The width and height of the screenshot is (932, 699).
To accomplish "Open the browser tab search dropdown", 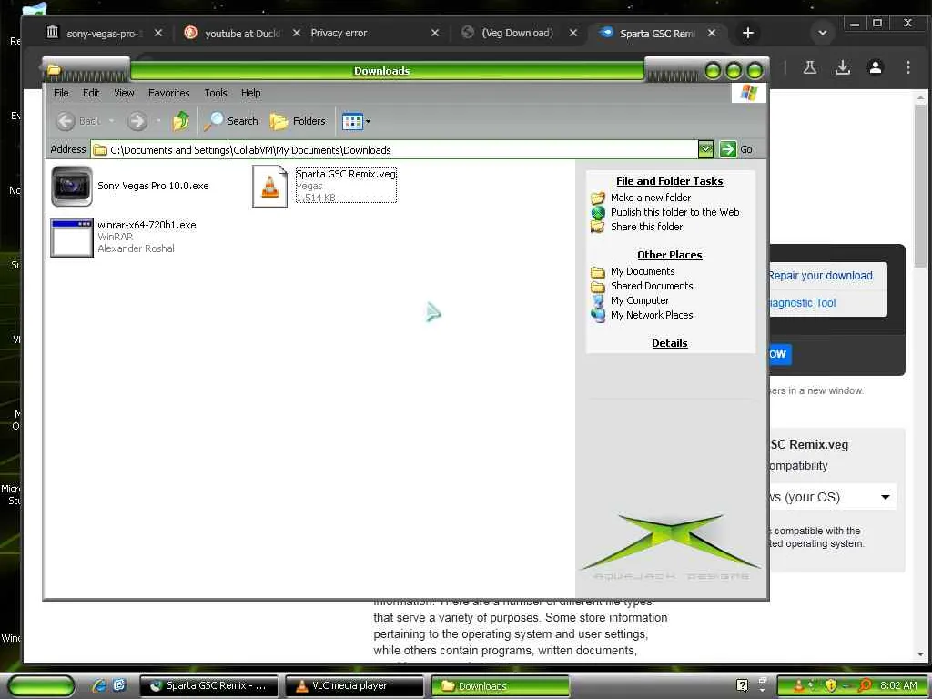I will (x=823, y=34).
